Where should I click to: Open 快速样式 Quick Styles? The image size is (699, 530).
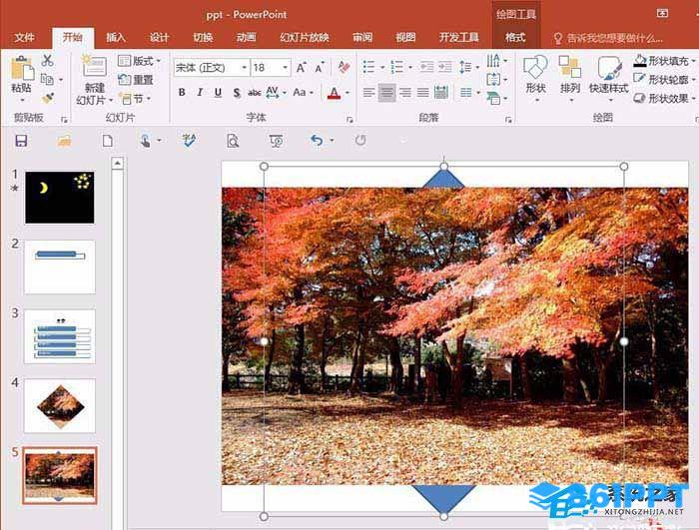click(x=608, y=78)
